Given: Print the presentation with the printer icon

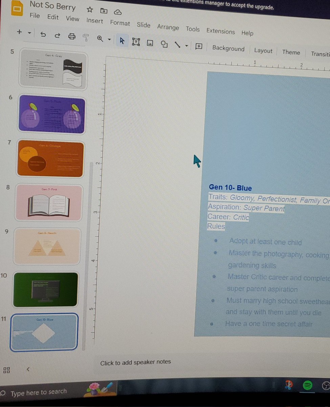Looking at the screenshot, I should pos(72,36).
